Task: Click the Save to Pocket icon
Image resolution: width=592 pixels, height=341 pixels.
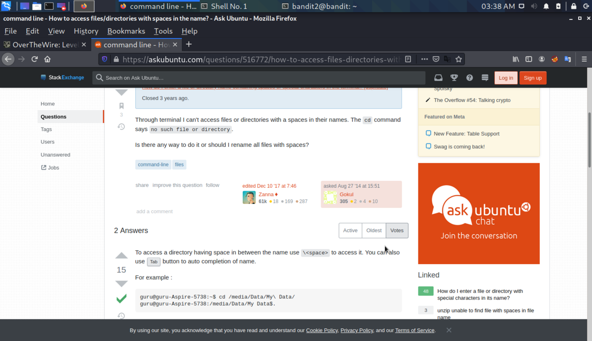Action: coord(436,59)
